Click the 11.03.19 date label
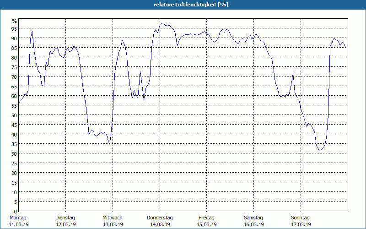Viewport: 366px width, 229px height. (19, 224)
